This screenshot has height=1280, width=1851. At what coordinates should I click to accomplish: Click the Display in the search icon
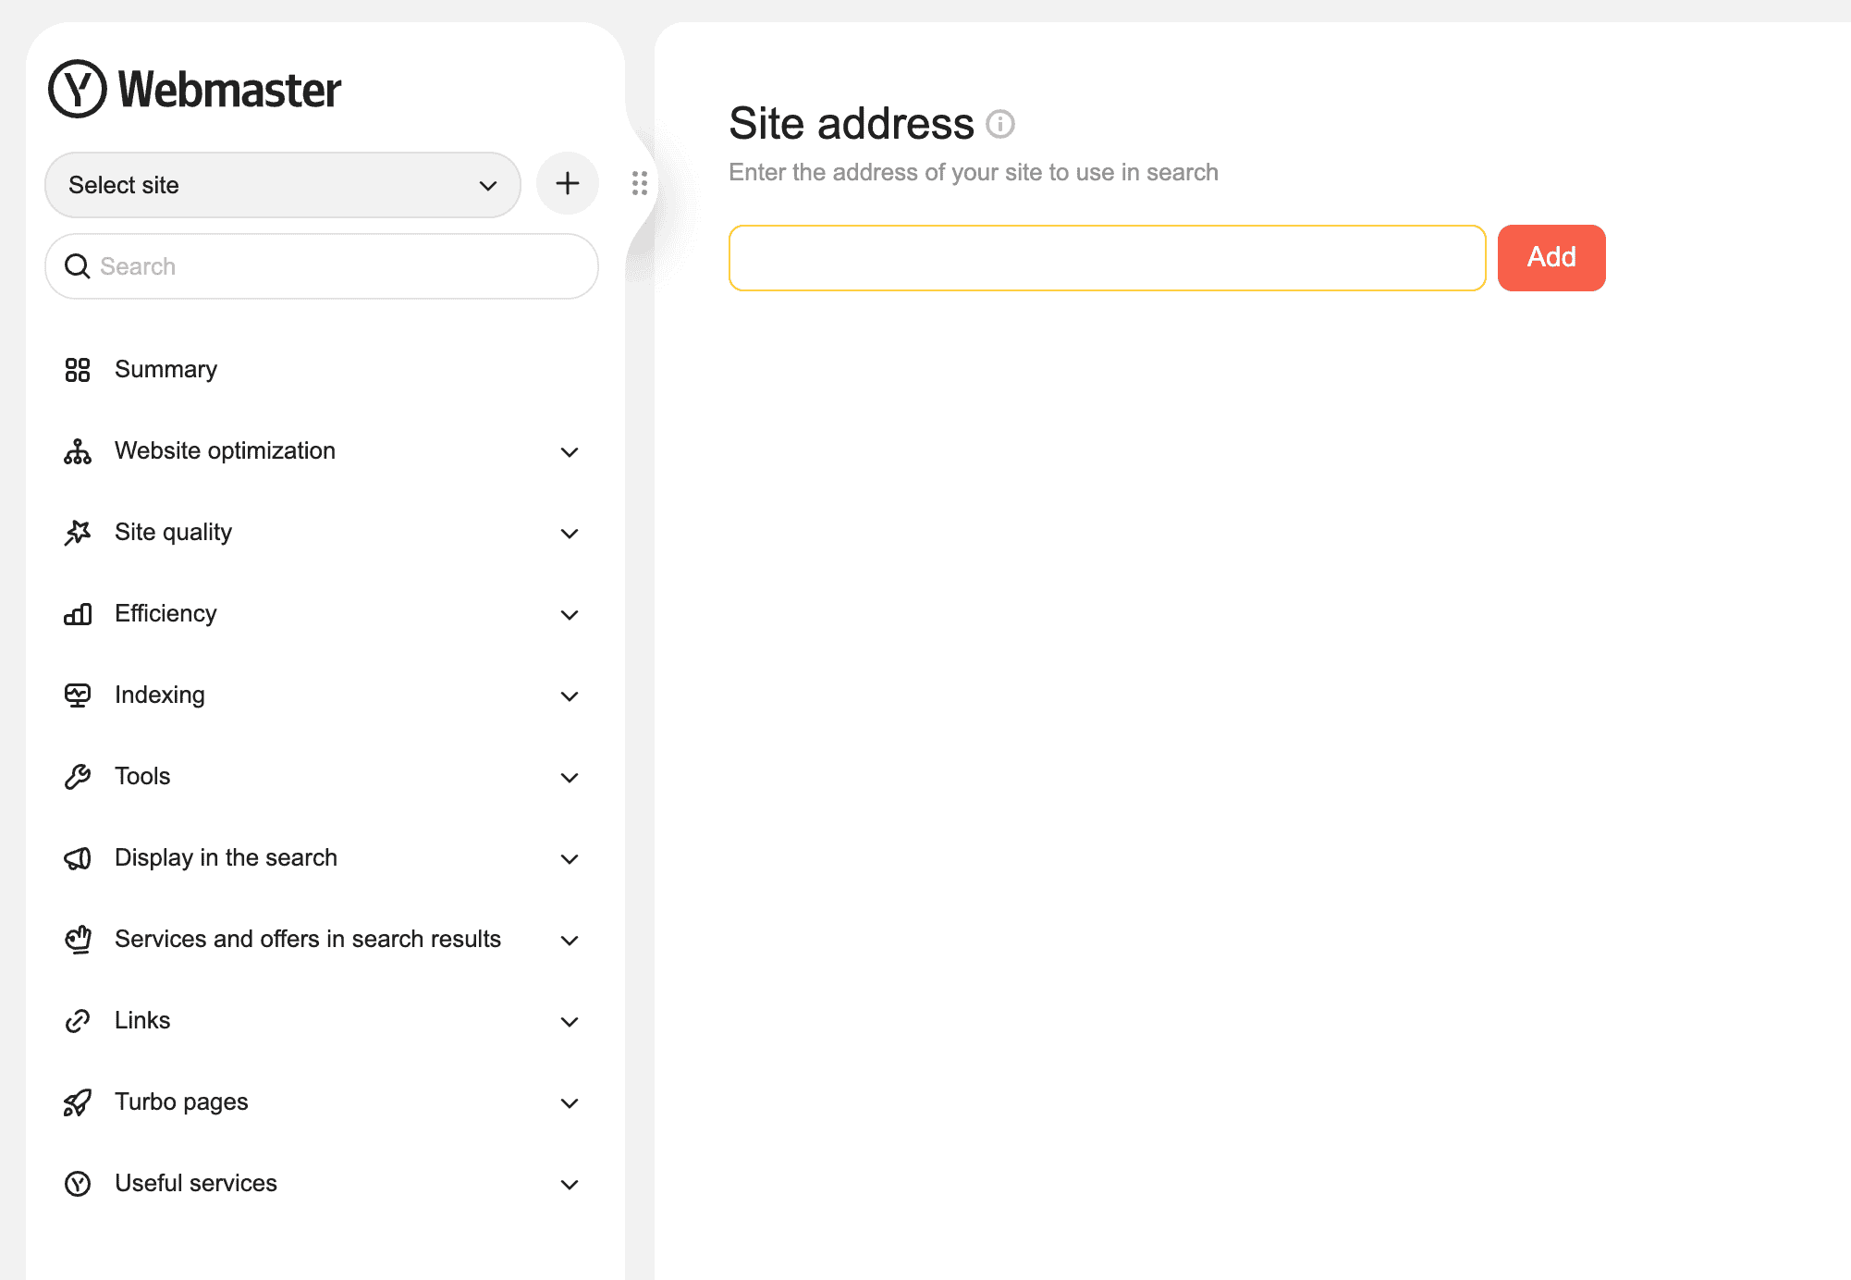pyautogui.click(x=78, y=856)
